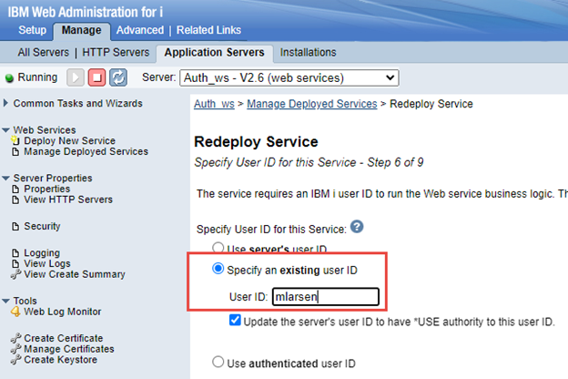Uncheck Update the server's user ID checkbox

[x=235, y=321]
